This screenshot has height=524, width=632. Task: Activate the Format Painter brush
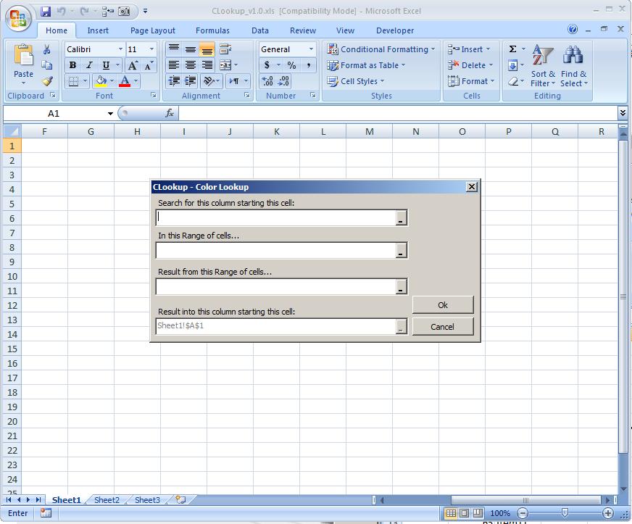pos(47,81)
